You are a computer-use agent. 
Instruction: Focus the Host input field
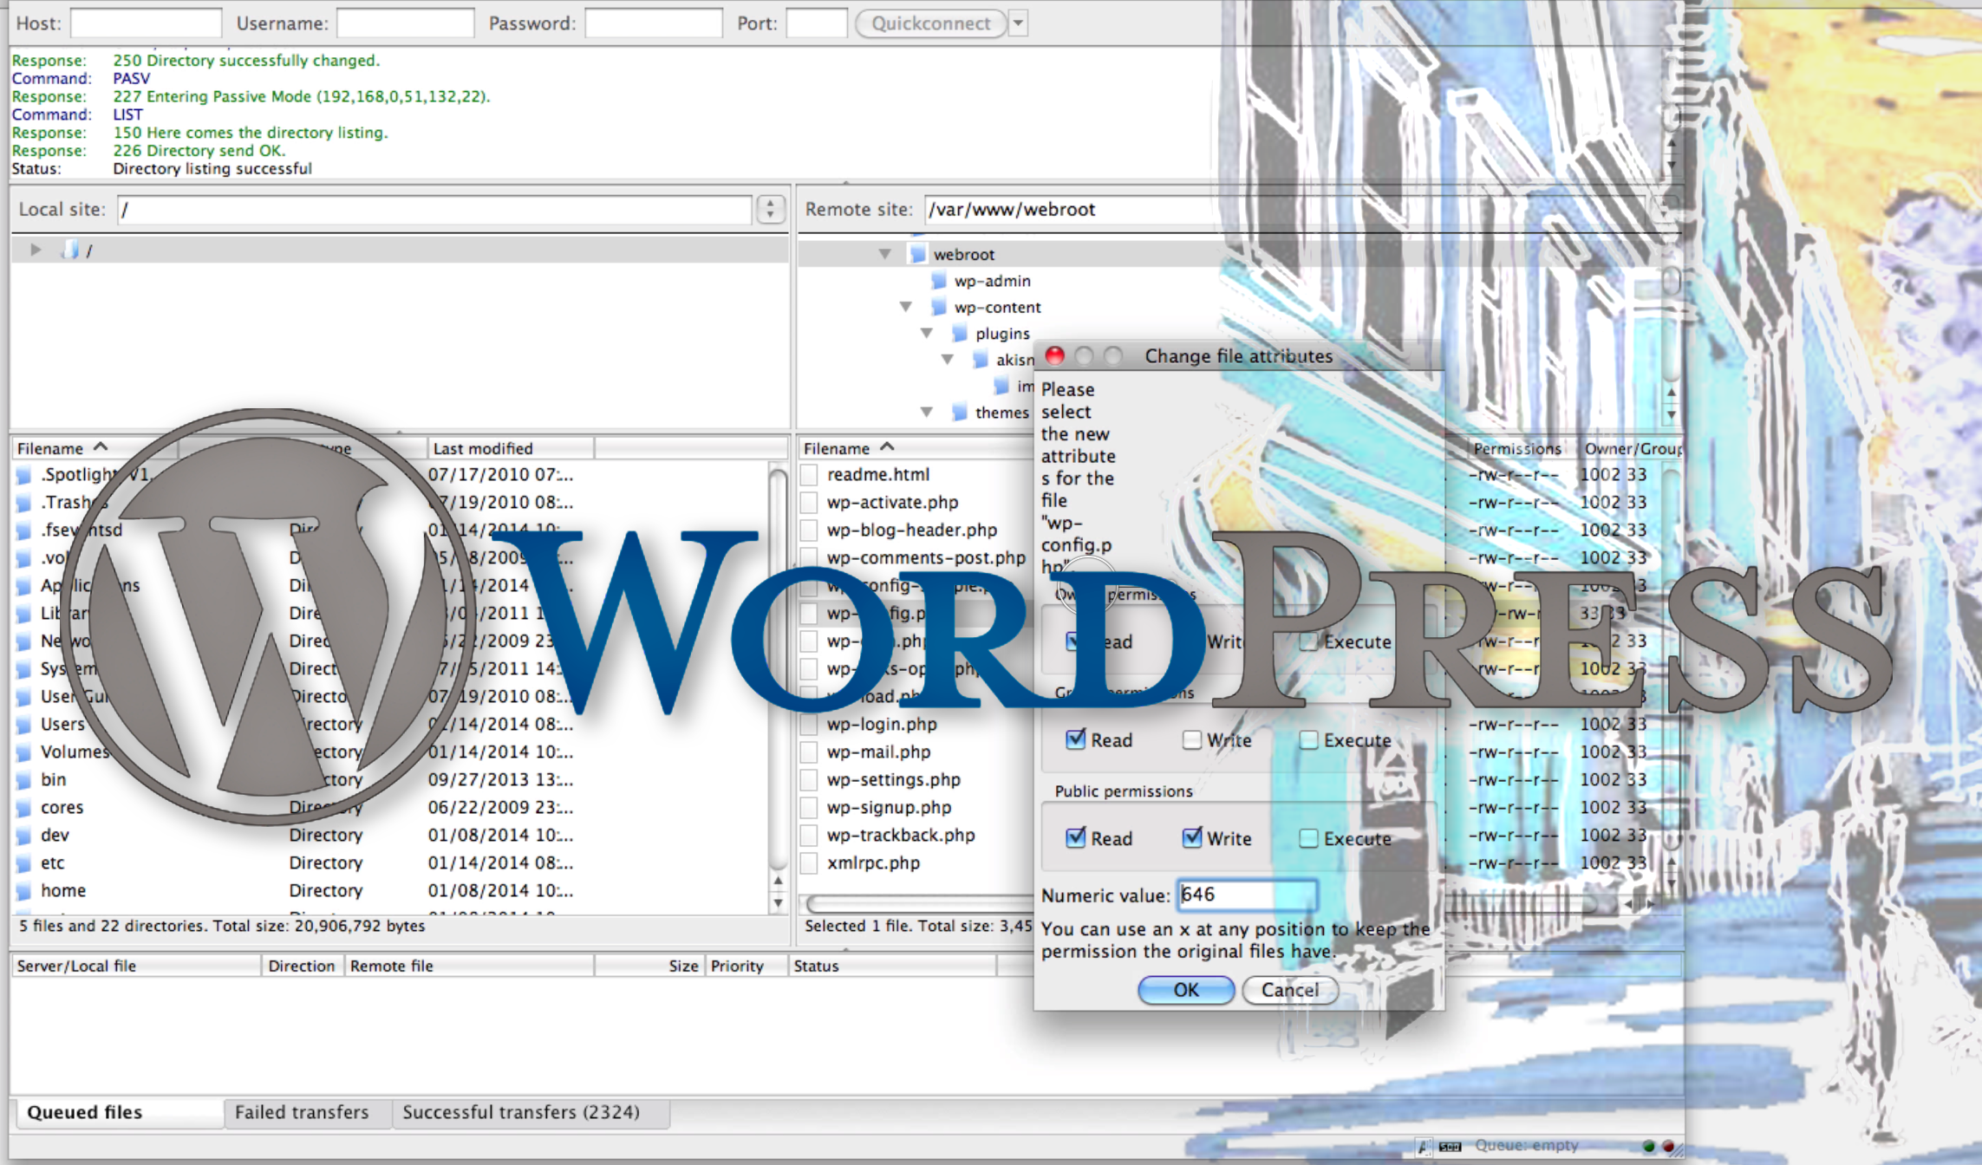pos(145,23)
